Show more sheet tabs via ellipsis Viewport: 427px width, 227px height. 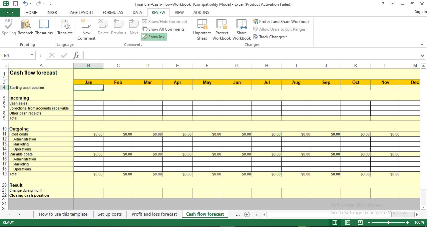coord(238,214)
